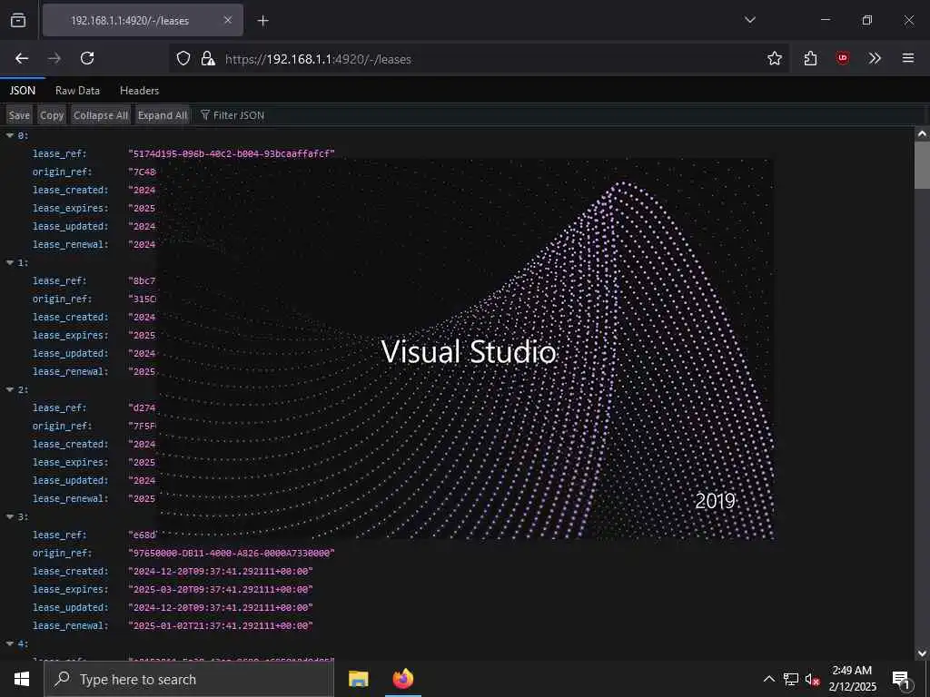Collapse JSON array item 3
The height and width of the screenshot is (697, 930).
(10, 516)
